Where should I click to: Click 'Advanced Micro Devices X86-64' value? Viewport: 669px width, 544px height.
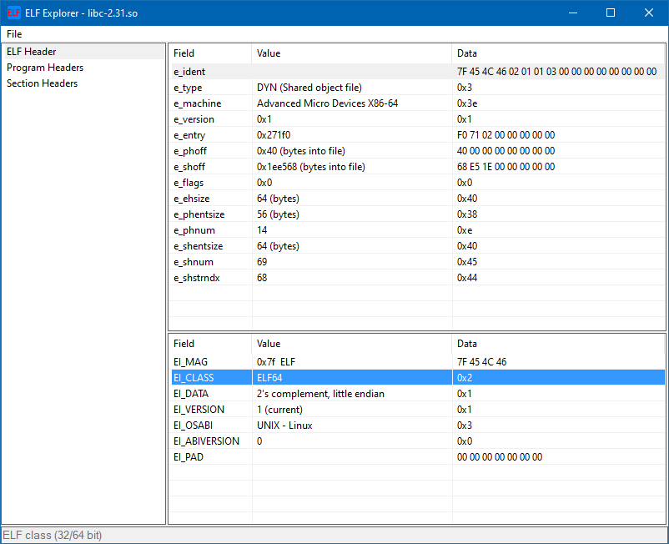click(x=327, y=103)
